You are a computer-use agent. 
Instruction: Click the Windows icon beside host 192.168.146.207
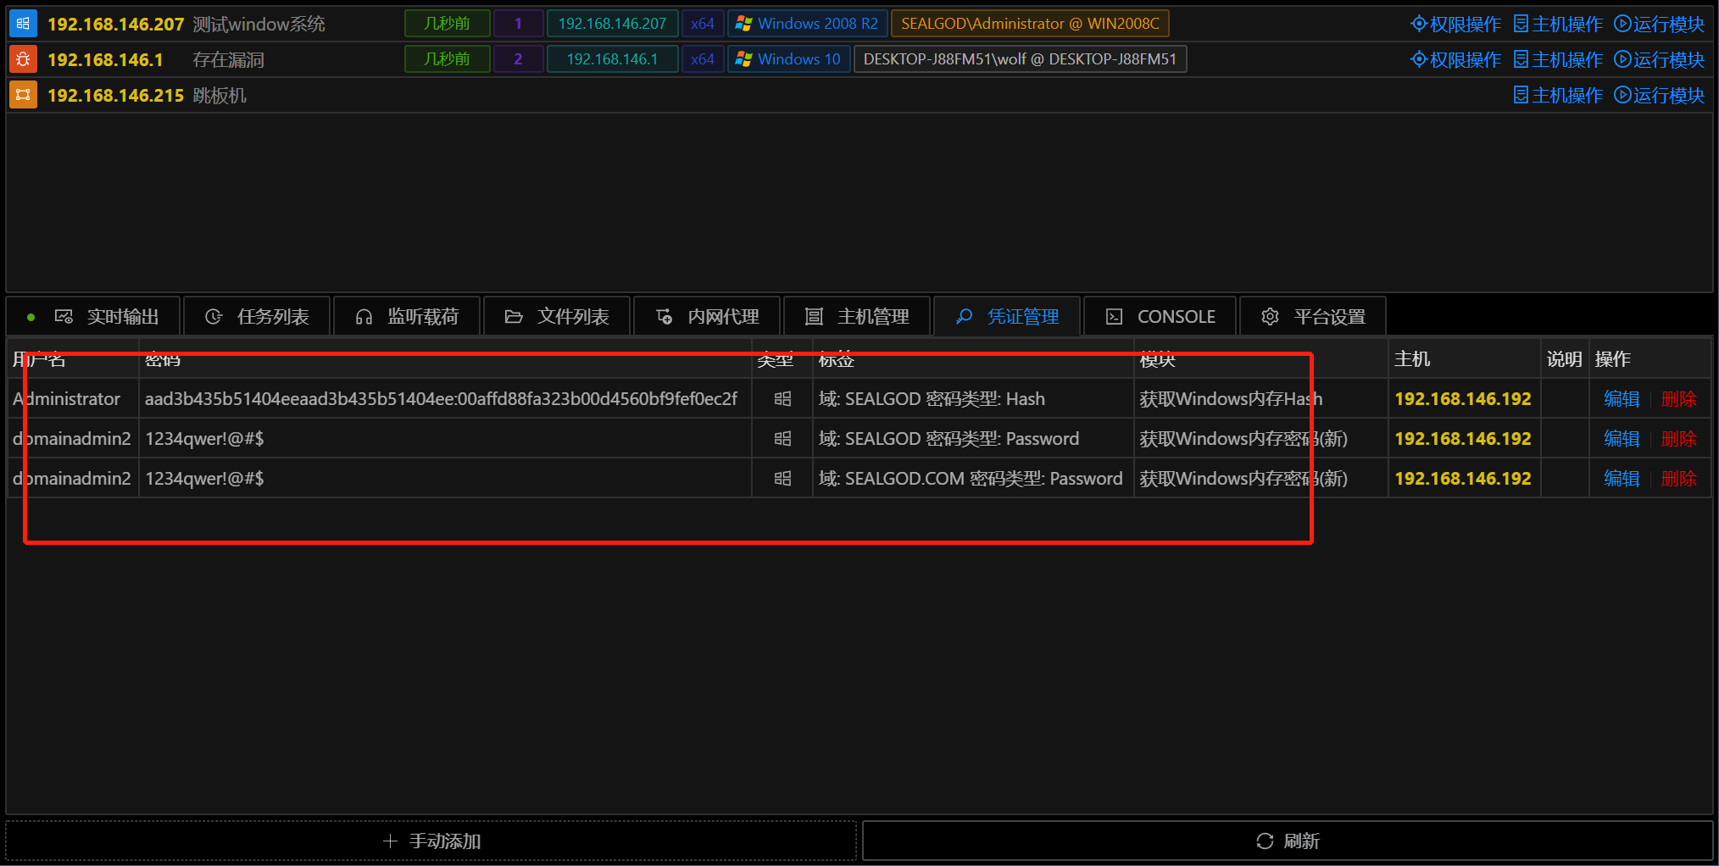pos(23,24)
